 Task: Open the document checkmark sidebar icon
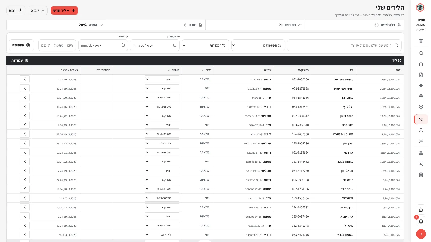click(421, 75)
